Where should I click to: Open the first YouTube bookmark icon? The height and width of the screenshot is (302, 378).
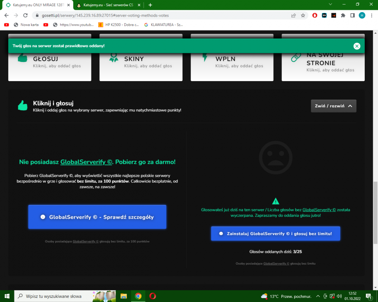6,25
